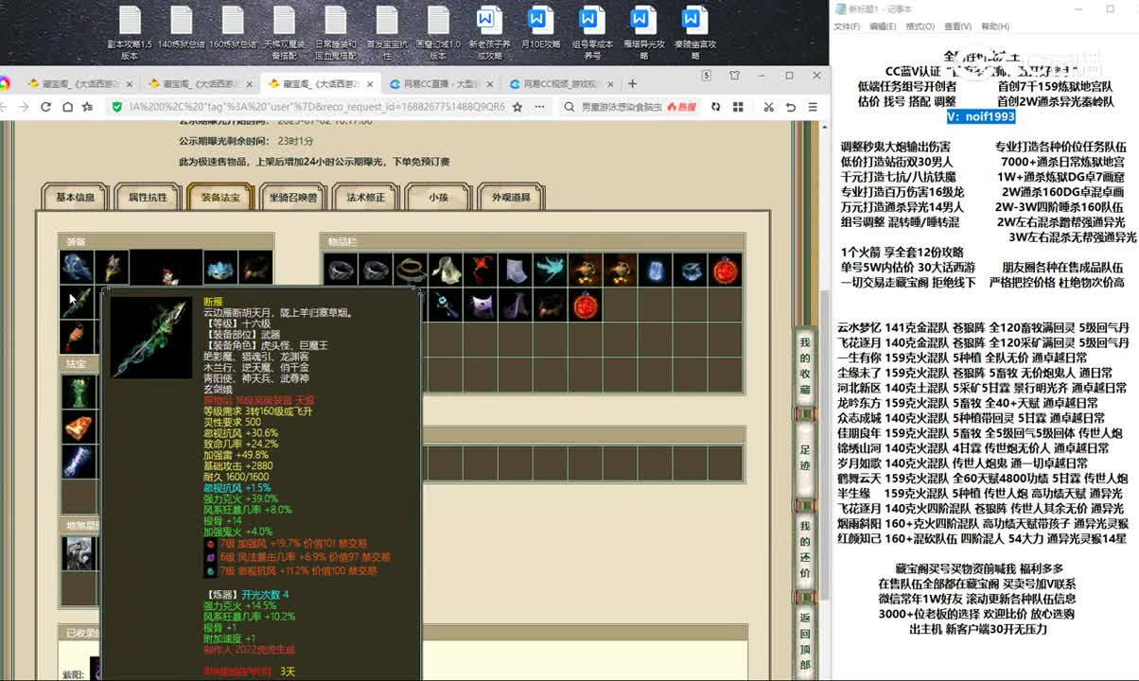Open the 小孩 tab
Viewport: 1139px width, 681px height.
click(x=438, y=198)
